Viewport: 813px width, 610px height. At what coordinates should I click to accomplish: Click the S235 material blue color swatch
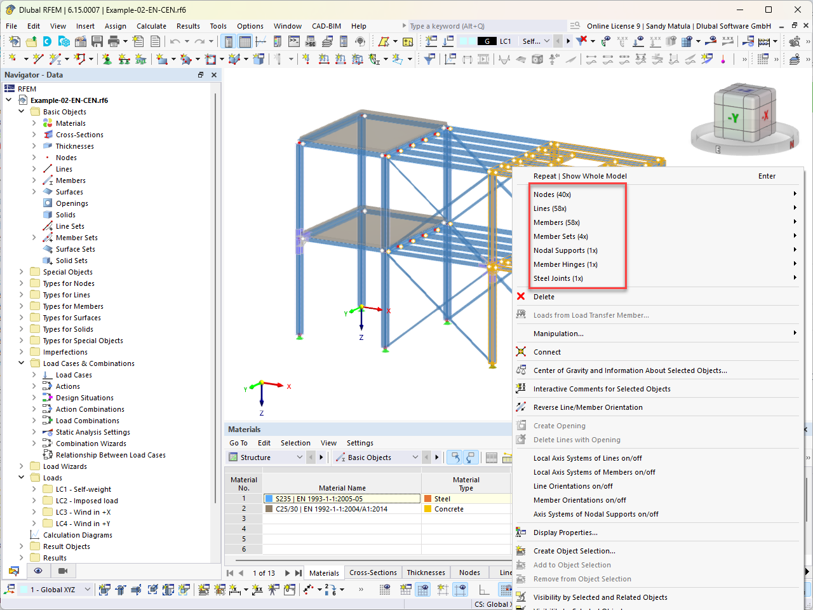[x=269, y=499]
